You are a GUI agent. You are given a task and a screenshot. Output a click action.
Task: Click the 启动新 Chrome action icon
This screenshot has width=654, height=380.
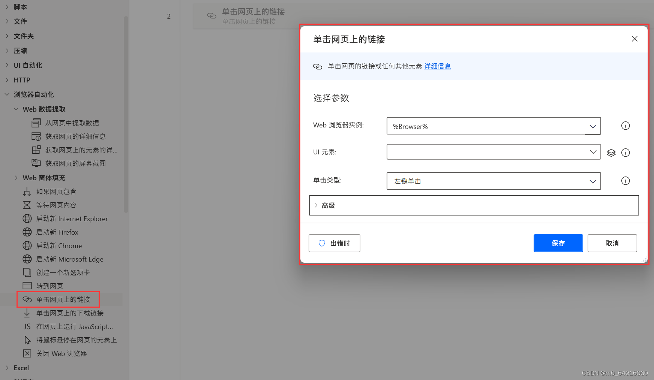[x=27, y=245]
